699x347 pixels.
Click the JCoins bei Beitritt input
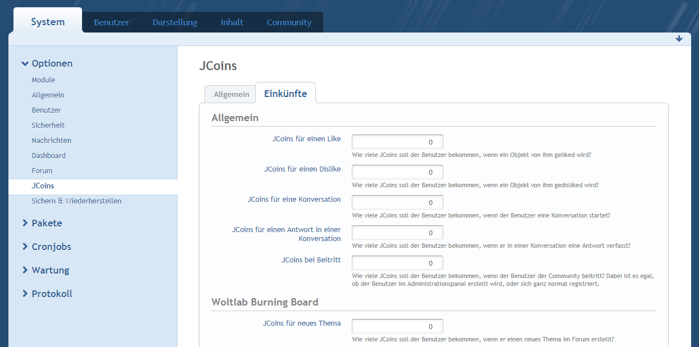point(397,263)
